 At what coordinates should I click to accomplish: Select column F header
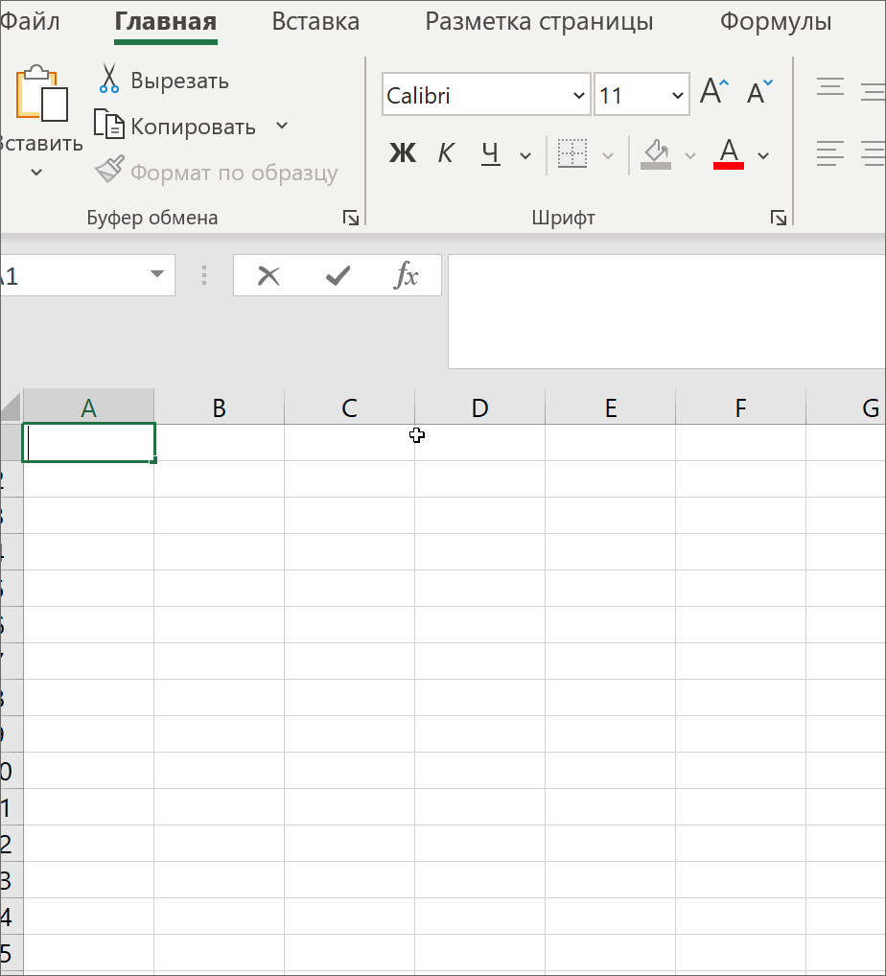pyautogui.click(x=740, y=407)
